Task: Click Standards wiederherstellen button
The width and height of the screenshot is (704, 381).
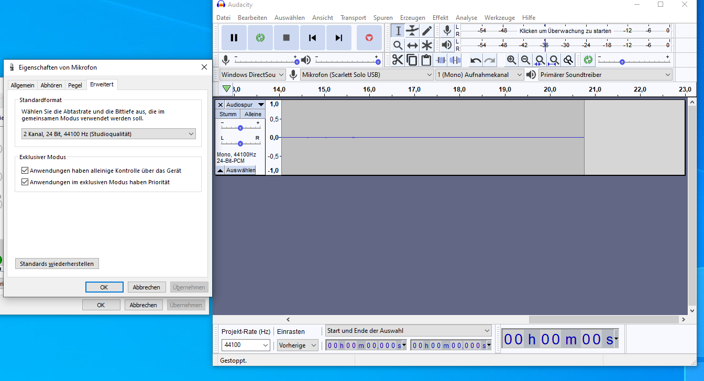Action: point(57,264)
